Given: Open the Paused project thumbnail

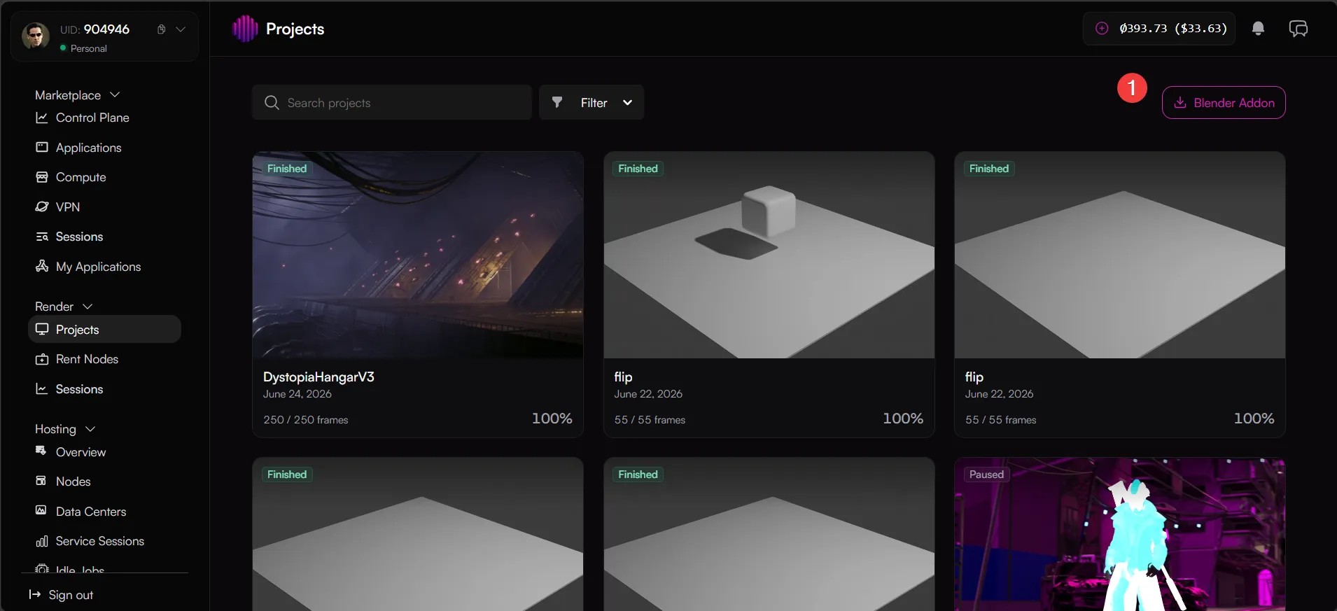Looking at the screenshot, I should pos(1120,534).
